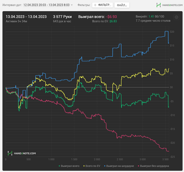Click the $20 y-axis label
Viewport: 184px width, 172px height.
(172, 32)
